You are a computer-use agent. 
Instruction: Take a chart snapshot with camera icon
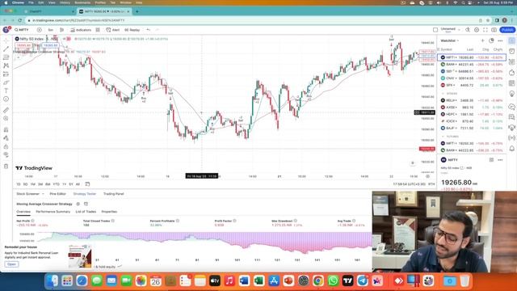494,30
